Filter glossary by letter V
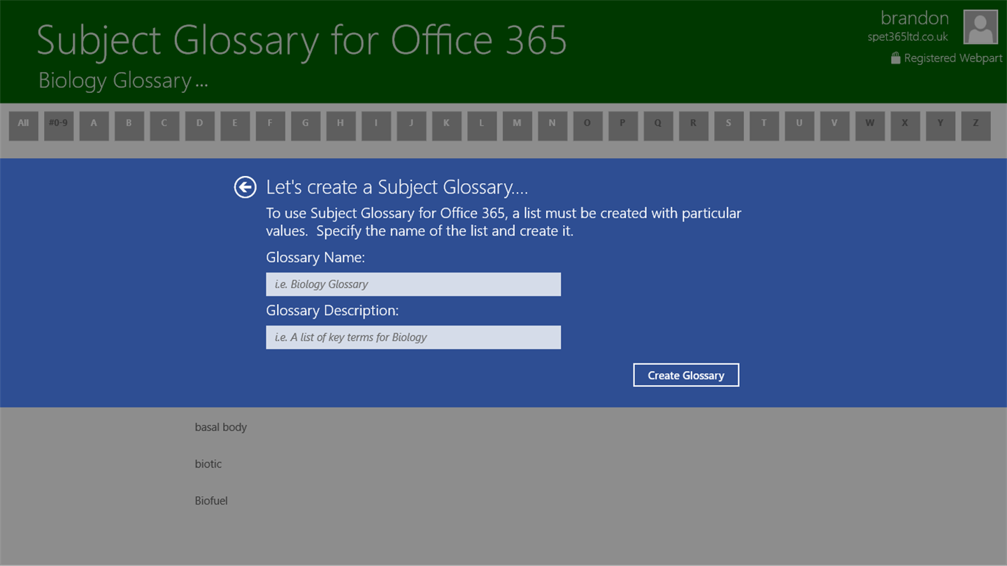Viewport: 1007px width, 566px height. (834, 126)
